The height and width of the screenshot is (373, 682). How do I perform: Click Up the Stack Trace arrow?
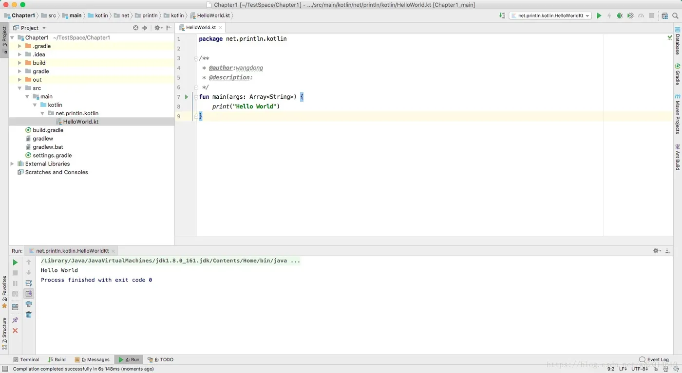[x=29, y=262]
